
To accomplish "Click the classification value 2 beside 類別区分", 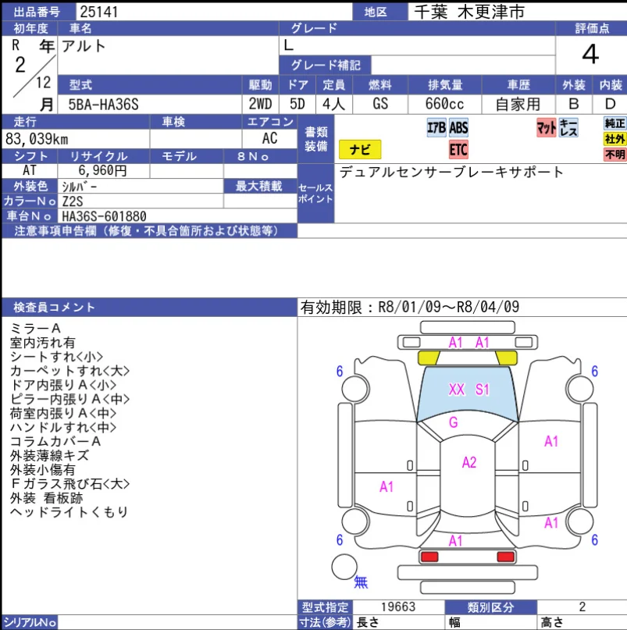I will pos(582,607).
